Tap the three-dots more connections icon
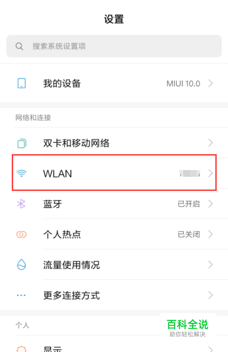Viewport: 228px width, 352px height. [x=21, y=295]
